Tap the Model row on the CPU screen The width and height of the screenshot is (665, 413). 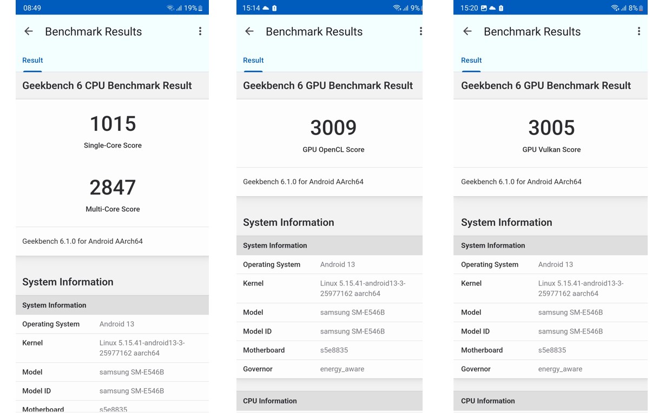[x=112, y=372]
